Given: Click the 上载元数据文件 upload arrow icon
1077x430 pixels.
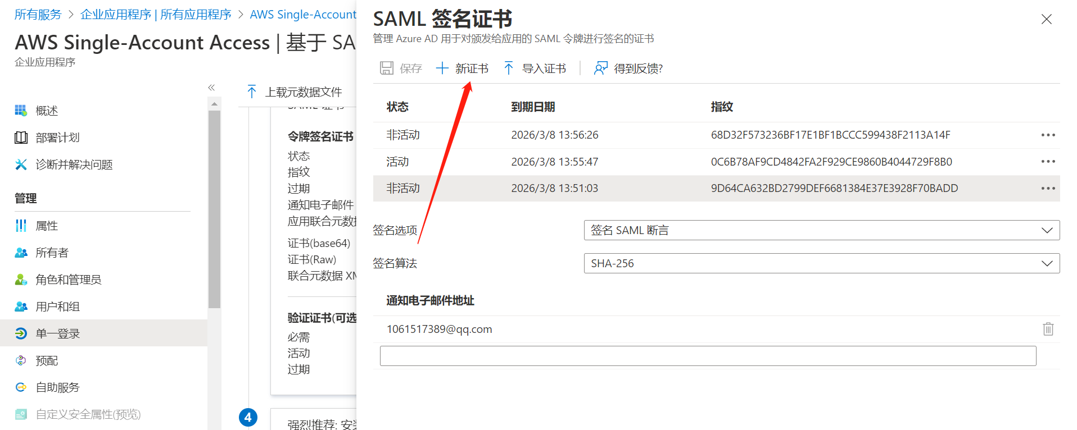Looking at the screenshot, I should 252,92.
